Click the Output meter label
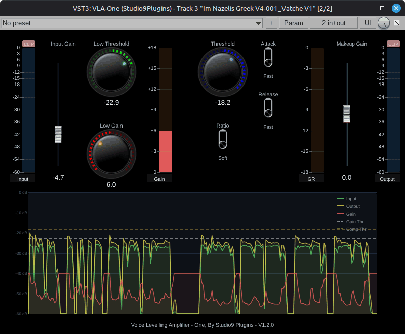 tap(387, 179)
